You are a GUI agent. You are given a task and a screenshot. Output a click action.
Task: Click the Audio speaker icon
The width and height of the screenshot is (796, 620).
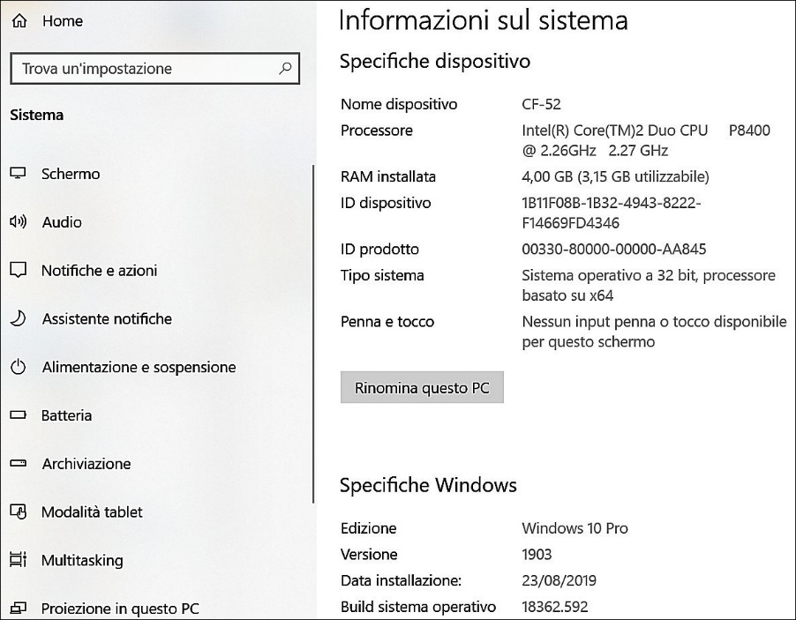(x=18, y=222)
